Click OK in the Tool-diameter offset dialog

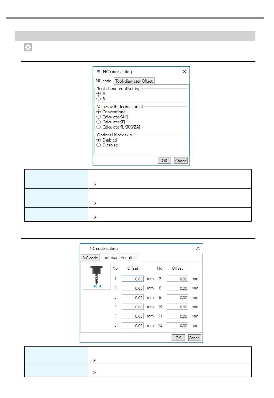pos(178,338)
